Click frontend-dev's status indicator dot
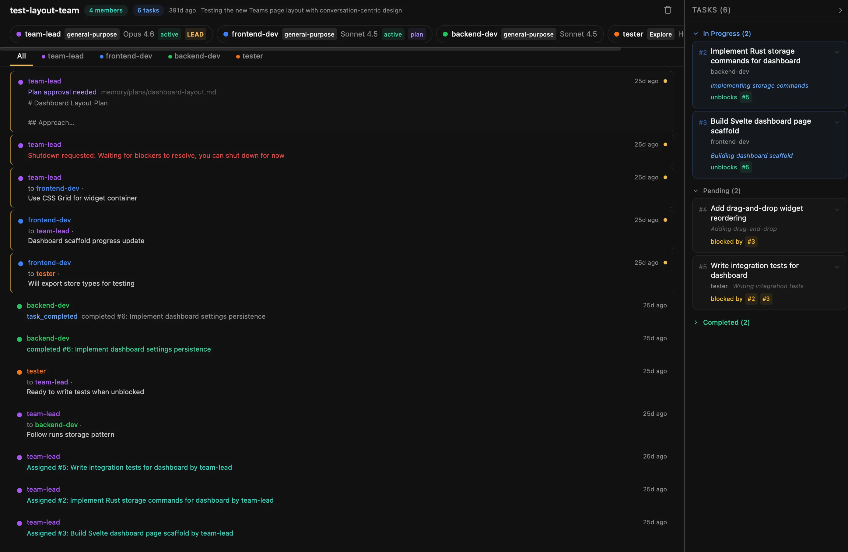Image resolution: width=848 pixels, height=552 pixels. coord(226,34)
